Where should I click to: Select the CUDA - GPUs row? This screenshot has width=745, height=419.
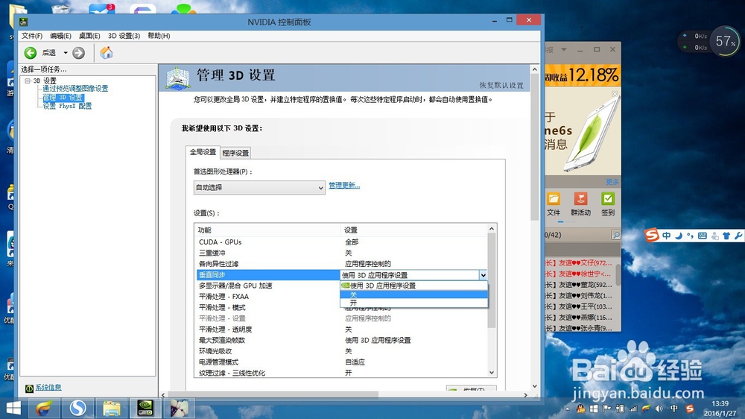tap(340, 242)
